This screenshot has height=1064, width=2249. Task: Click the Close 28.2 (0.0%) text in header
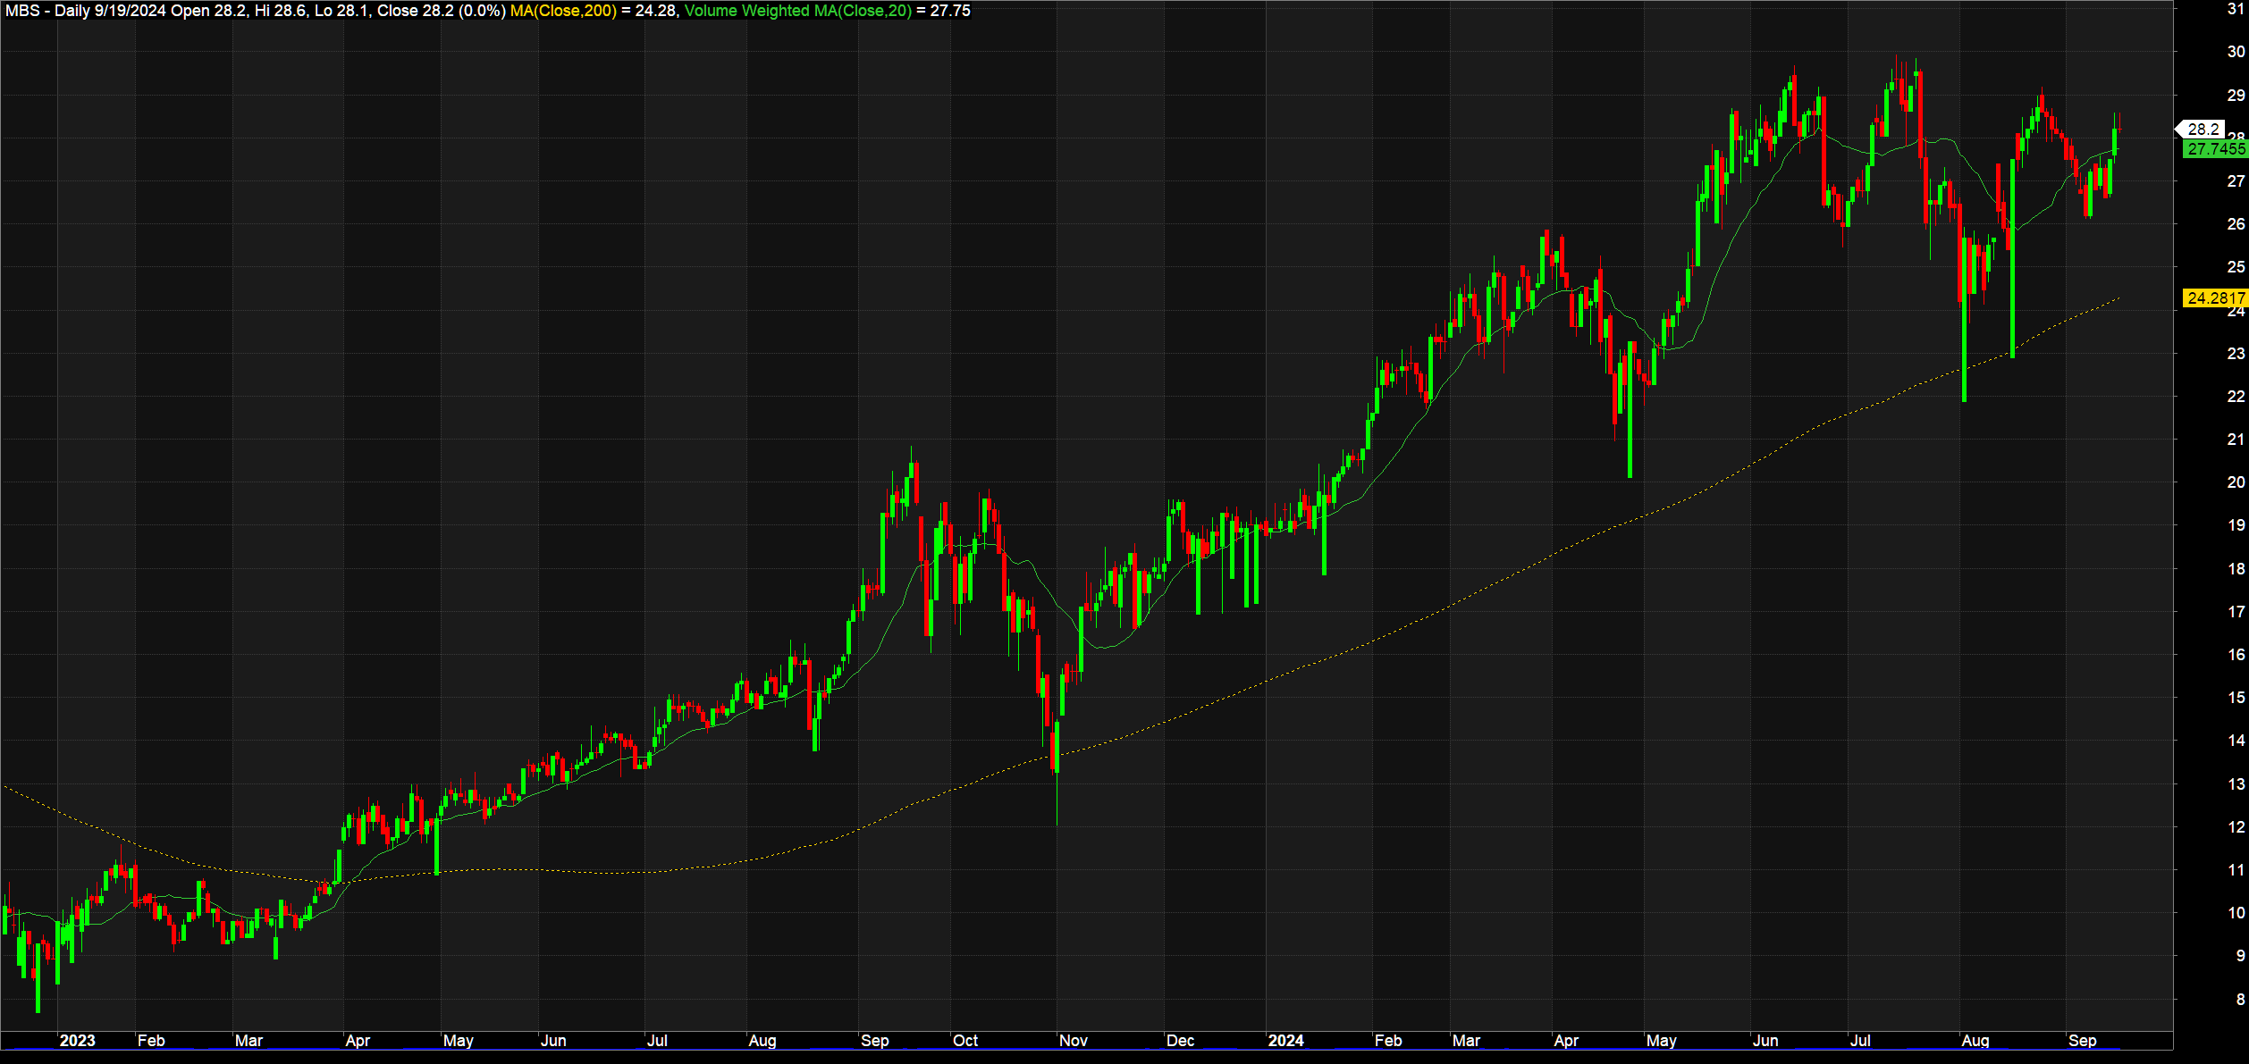point(442,11)
